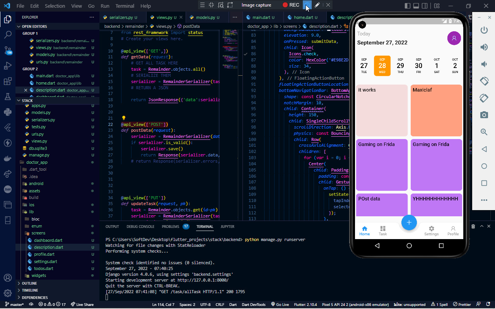Click the emulator zoom icon
Image resolution: width=495 pixels, height=309 pixels.
coord(484,132)
